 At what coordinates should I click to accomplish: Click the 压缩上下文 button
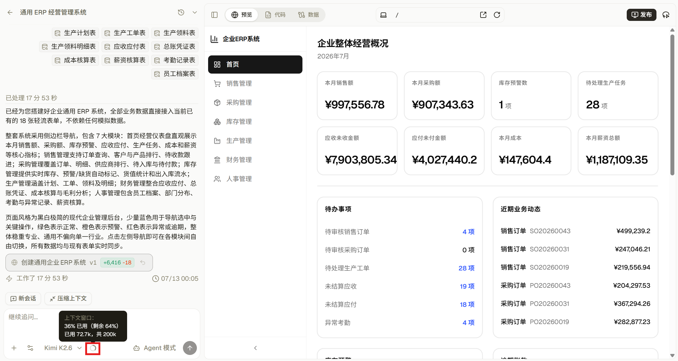[x=68, y=299]
